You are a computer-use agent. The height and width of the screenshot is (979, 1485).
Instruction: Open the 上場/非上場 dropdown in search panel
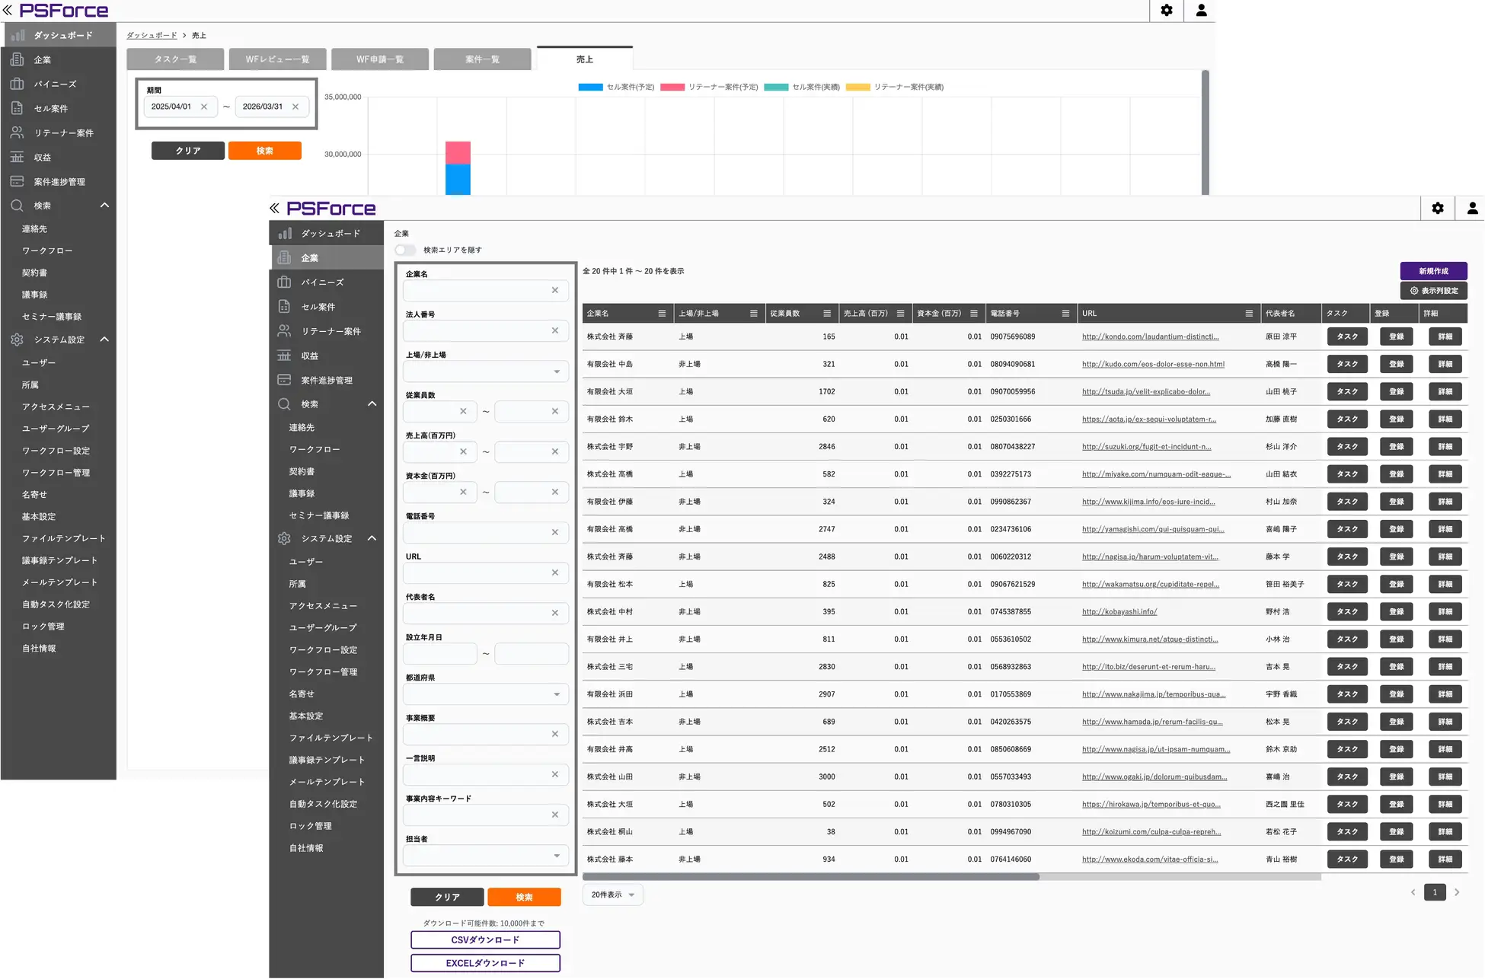(x=485, y=372)
